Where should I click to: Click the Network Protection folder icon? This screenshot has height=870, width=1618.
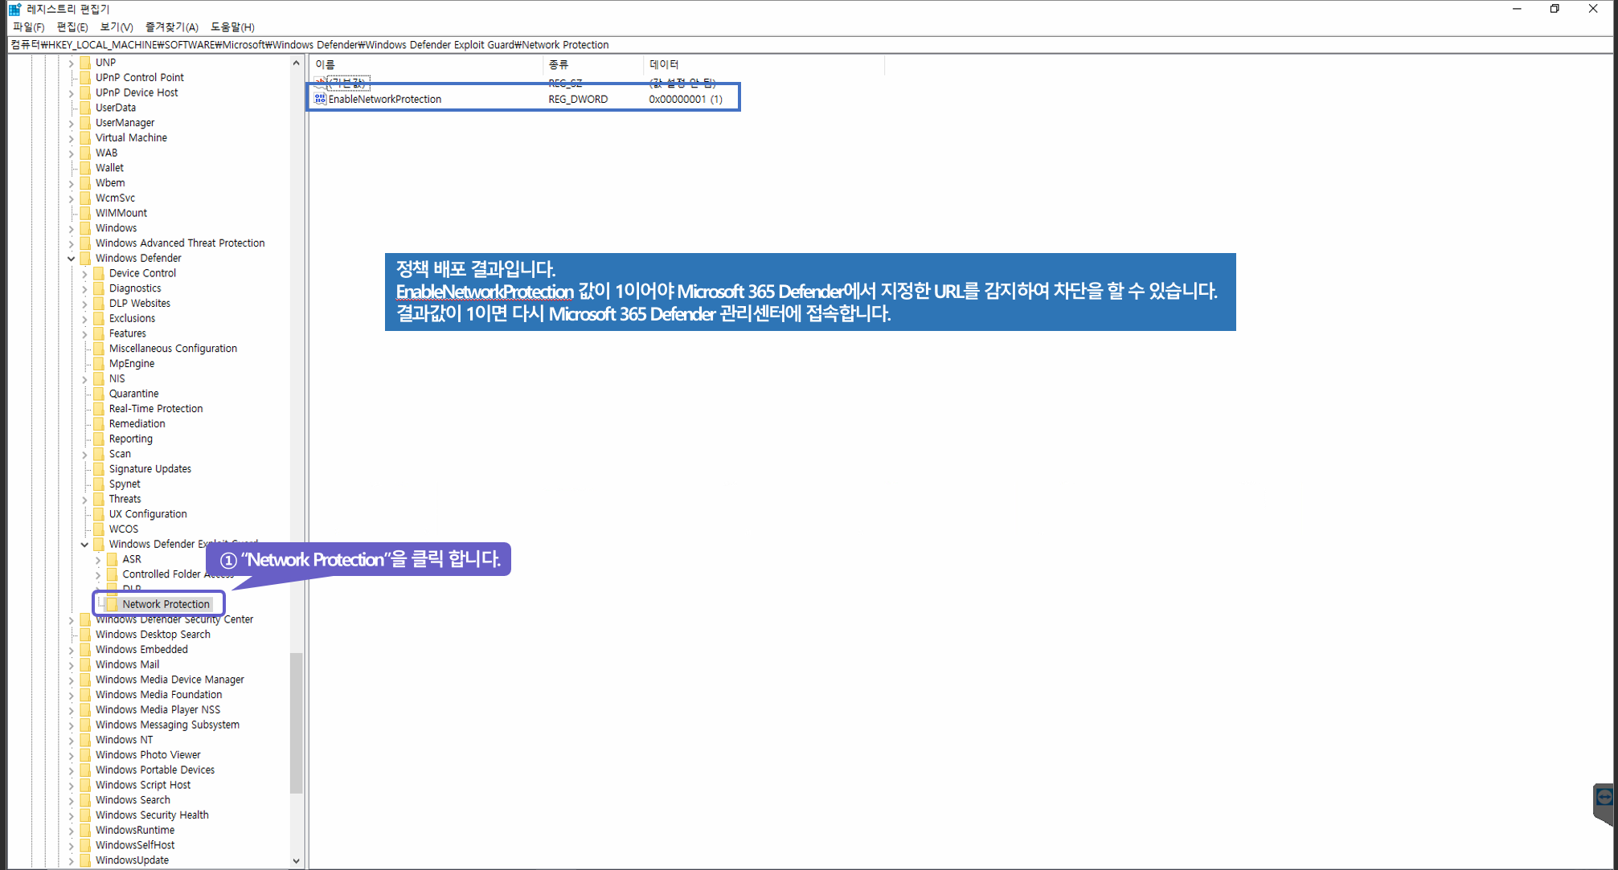point(112,604)
